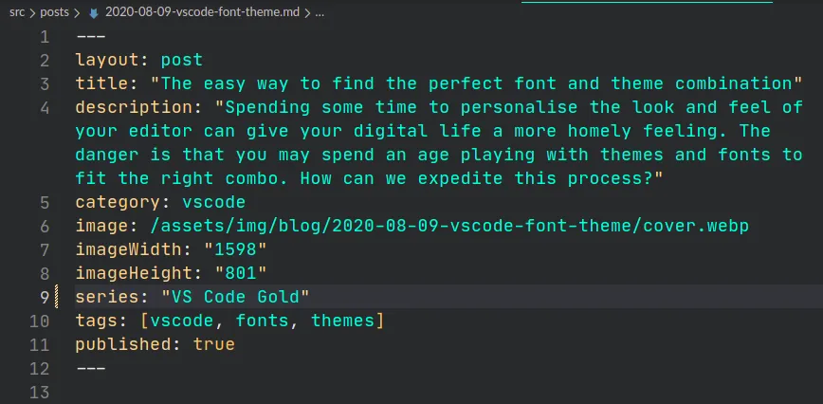
Task: Click the 'true' value on line 11
Action: (214, 344)
